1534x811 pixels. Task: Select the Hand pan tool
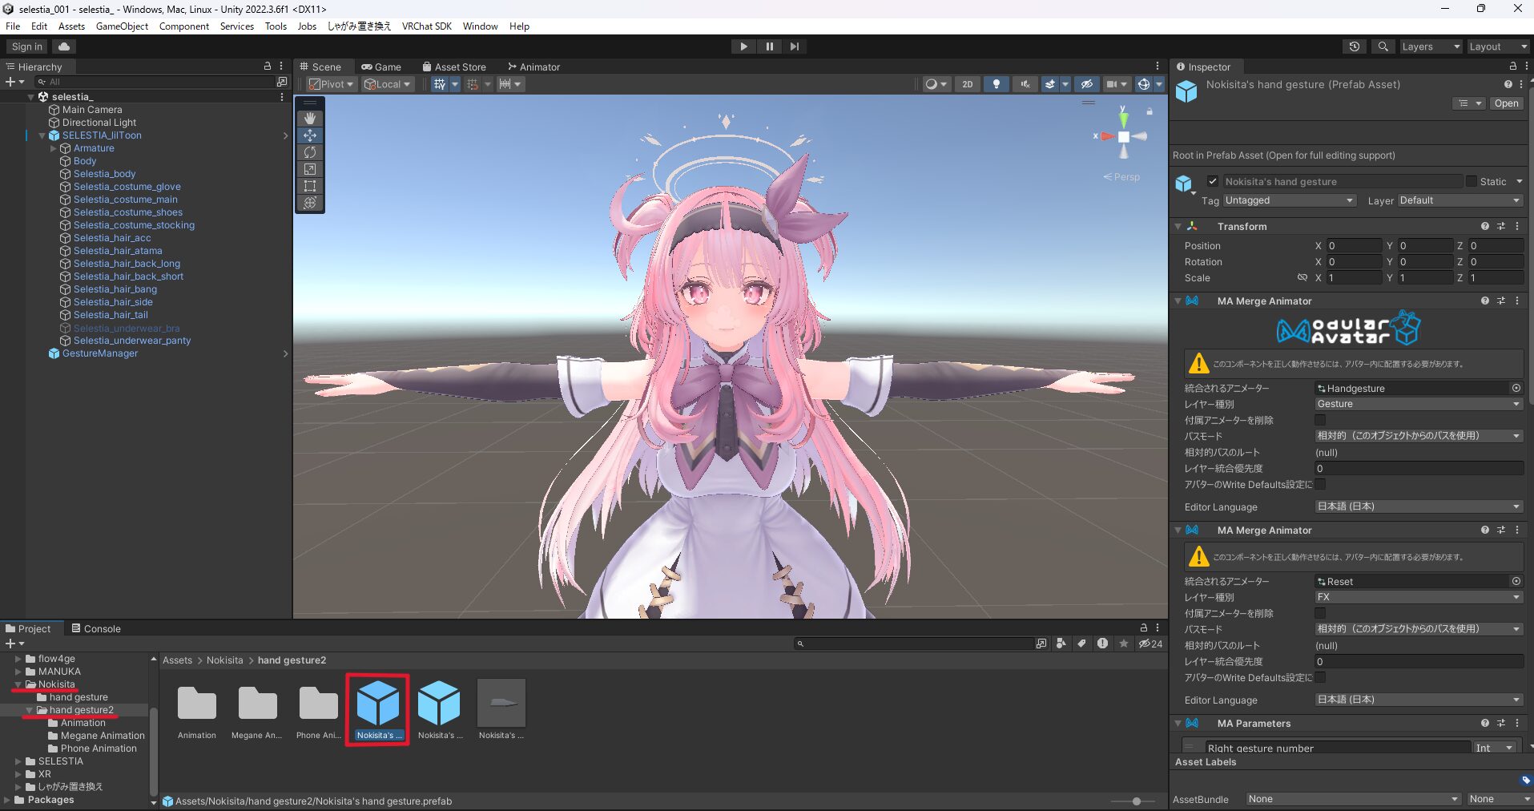pos(310,118)
